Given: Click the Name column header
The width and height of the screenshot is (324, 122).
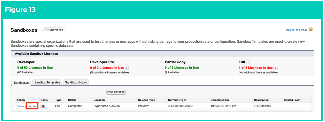Looking at the screenshot, I should (44, 100).
